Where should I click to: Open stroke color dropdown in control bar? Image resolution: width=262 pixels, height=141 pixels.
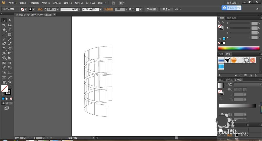[x=34, y=9]
